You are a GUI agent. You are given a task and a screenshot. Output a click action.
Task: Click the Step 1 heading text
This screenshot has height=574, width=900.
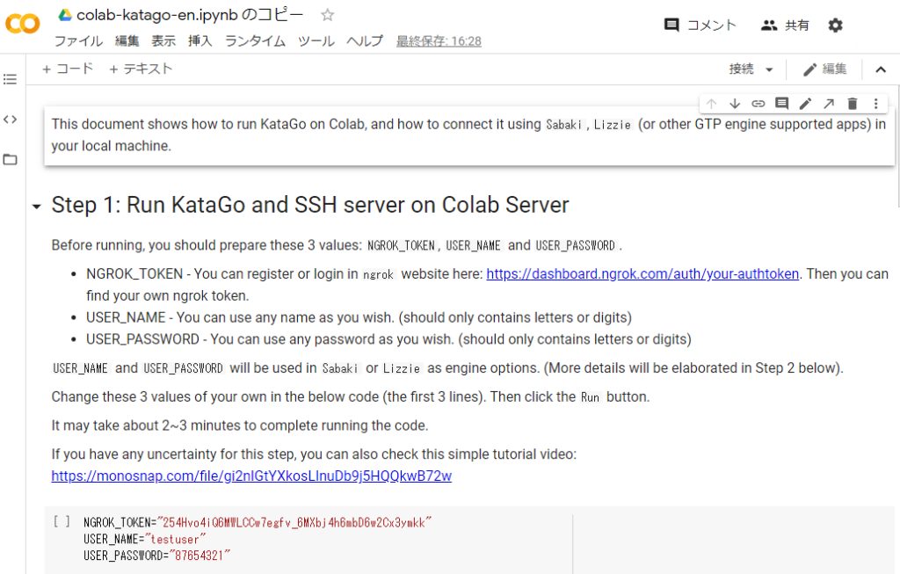pyautogui.click(x=310, y=205)
